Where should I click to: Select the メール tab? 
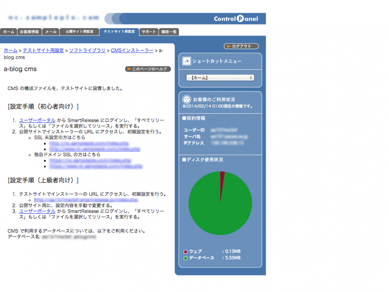point(51,32)
